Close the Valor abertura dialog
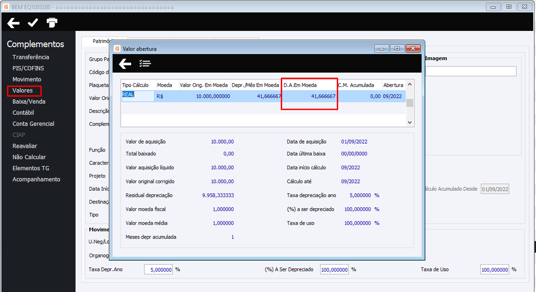The image size is (536, 292). pyautogui.click(x=413, y=49)
